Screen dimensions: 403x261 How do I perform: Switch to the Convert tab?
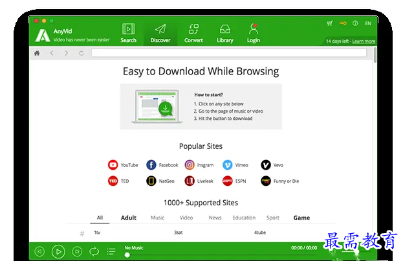pos(193,32)
